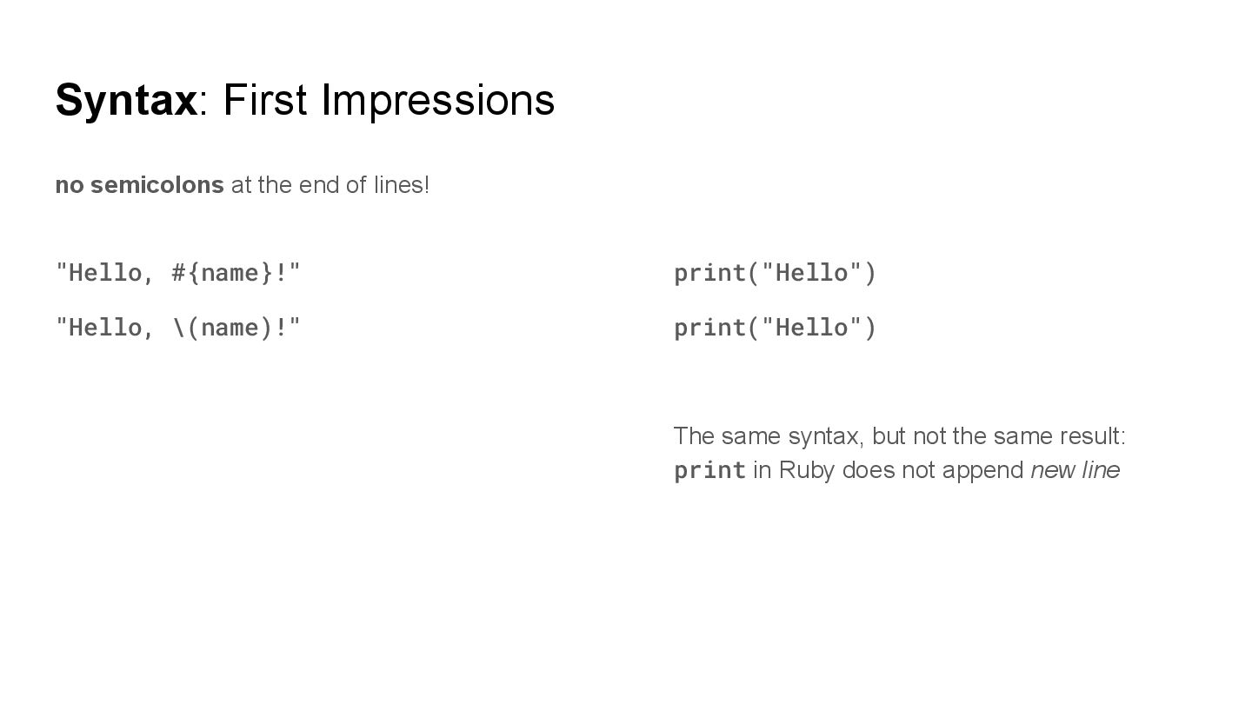The height and width of the screenshot is (704, 1252).
Task: Click the sentence "The same syntax, but not the same result:"
Action: (899, 435)
